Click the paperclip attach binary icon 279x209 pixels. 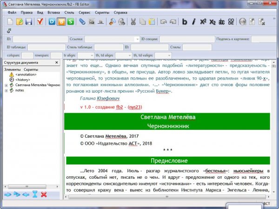click(x=82, y=22)
